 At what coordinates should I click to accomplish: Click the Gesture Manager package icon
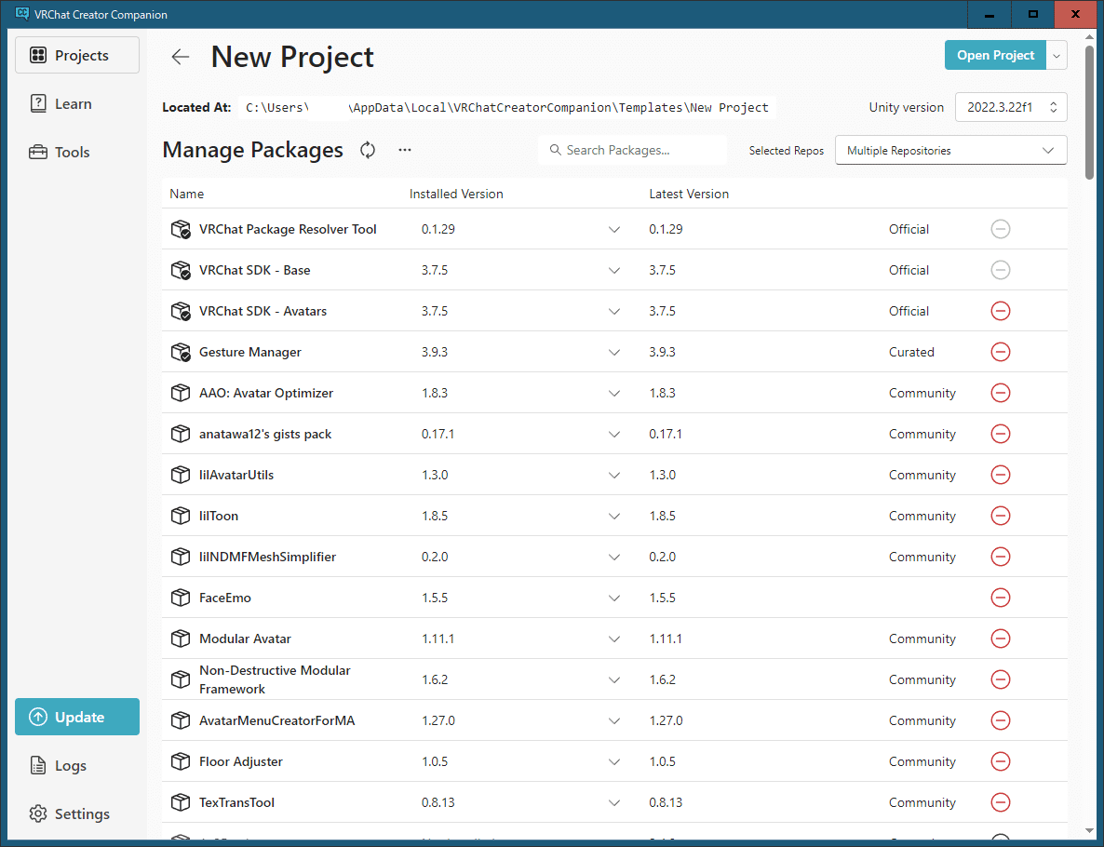[x=181, y=352]
